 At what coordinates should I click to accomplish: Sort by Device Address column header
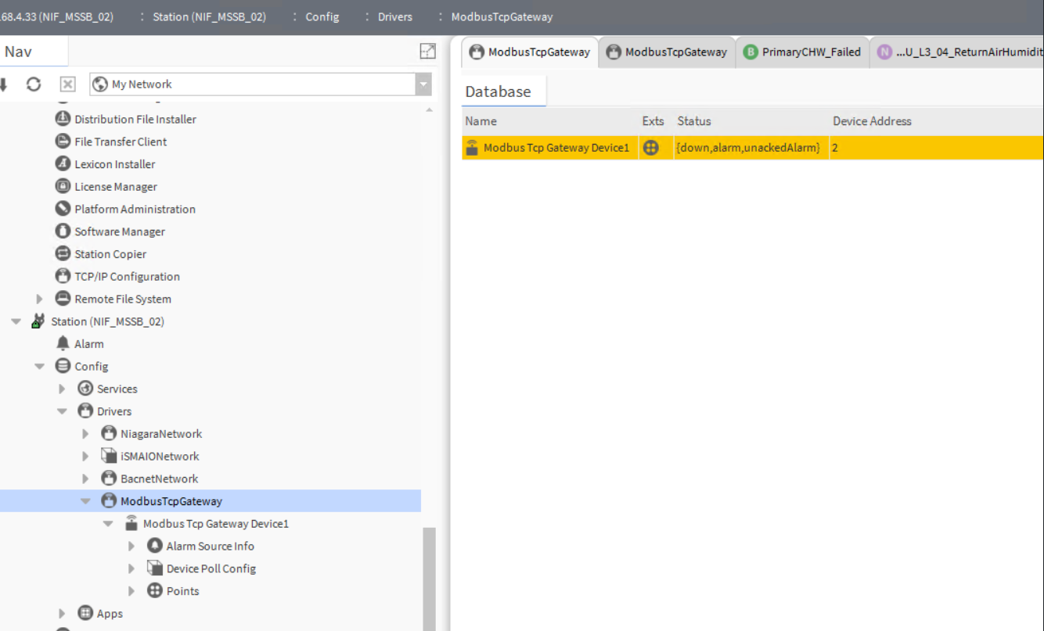click(x=872, y=121)
